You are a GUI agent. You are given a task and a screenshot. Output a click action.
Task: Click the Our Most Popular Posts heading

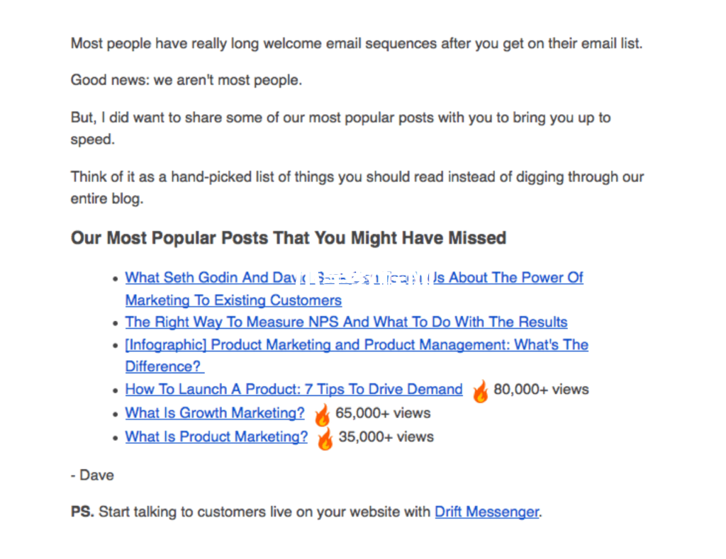pyautogui.click(x=289, y=238)
